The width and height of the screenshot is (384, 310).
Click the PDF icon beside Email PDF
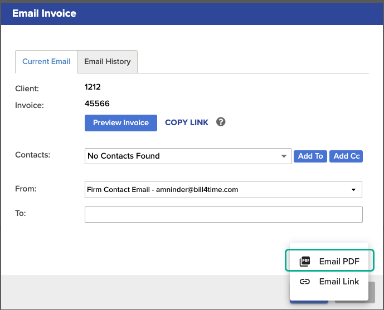(x=305, y=262)
